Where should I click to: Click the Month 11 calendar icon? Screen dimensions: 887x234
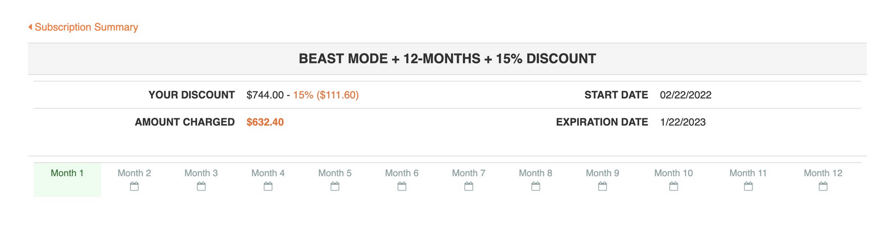click(x=748, y=186)
